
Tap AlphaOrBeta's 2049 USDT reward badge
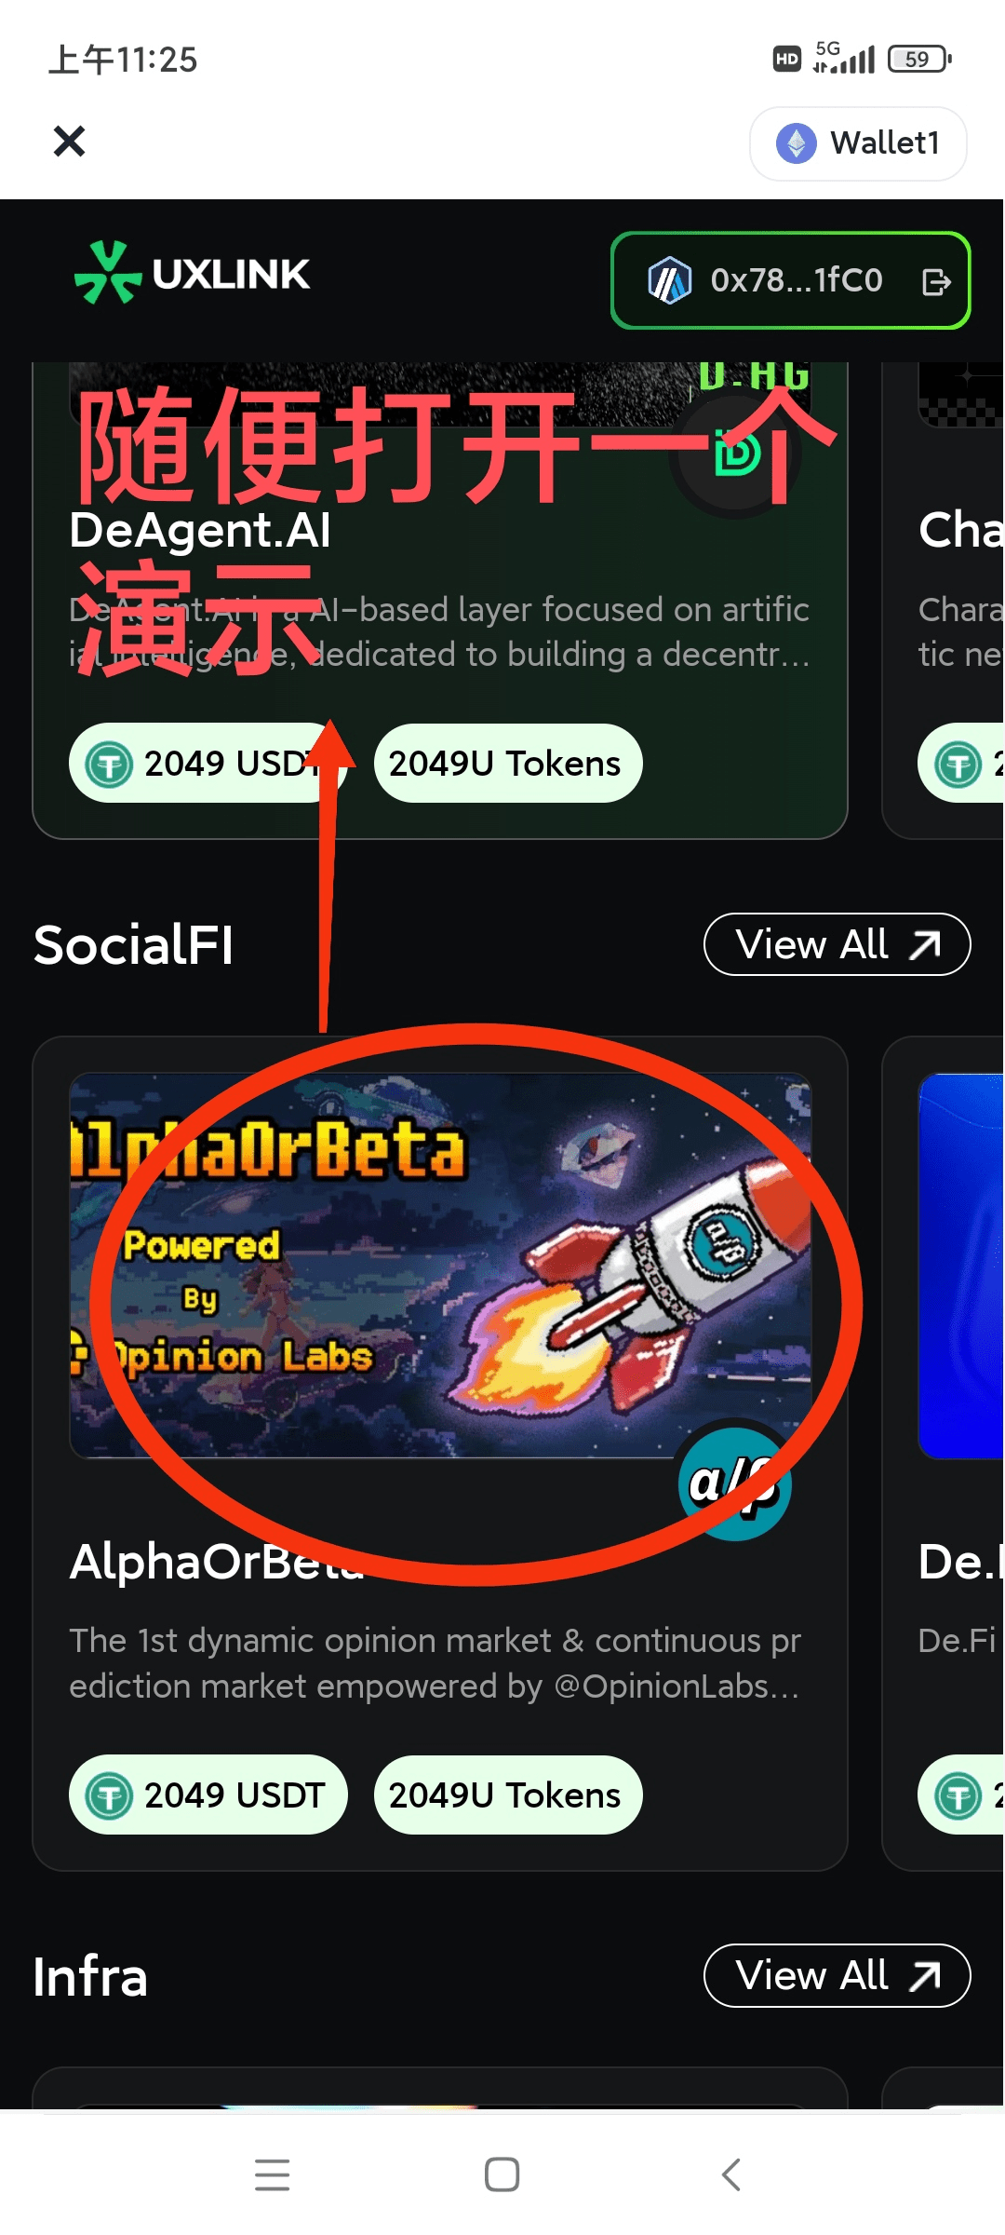(x=208, y=1795)
